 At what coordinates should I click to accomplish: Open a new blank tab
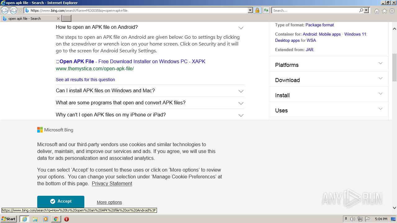click(67, 19)
